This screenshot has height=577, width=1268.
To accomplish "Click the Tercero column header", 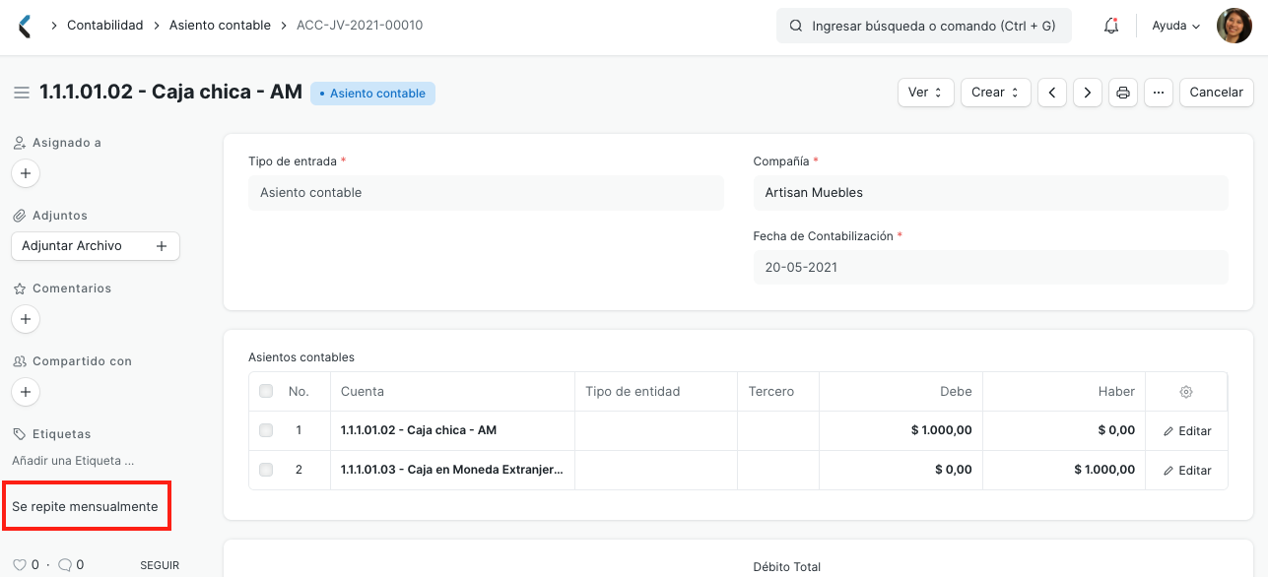I will pyautogui.click(x=778, y=392).
